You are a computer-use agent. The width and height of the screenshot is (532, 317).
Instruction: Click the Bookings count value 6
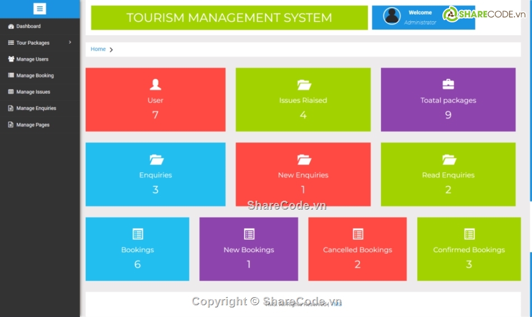(x=137, y=264)
